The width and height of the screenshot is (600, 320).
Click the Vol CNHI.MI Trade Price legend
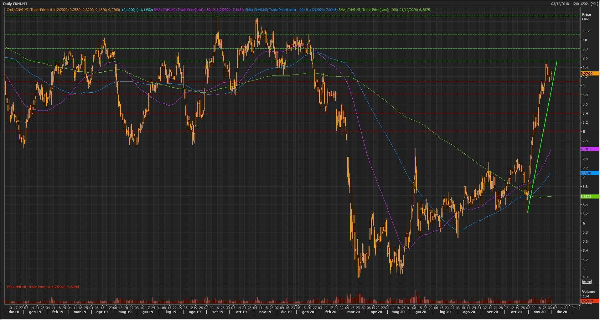point(43,287)
